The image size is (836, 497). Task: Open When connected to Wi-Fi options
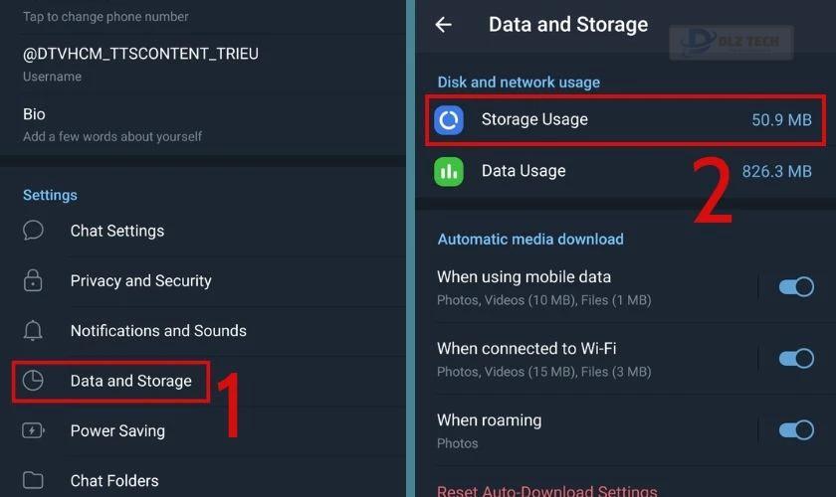pos(592,359)
